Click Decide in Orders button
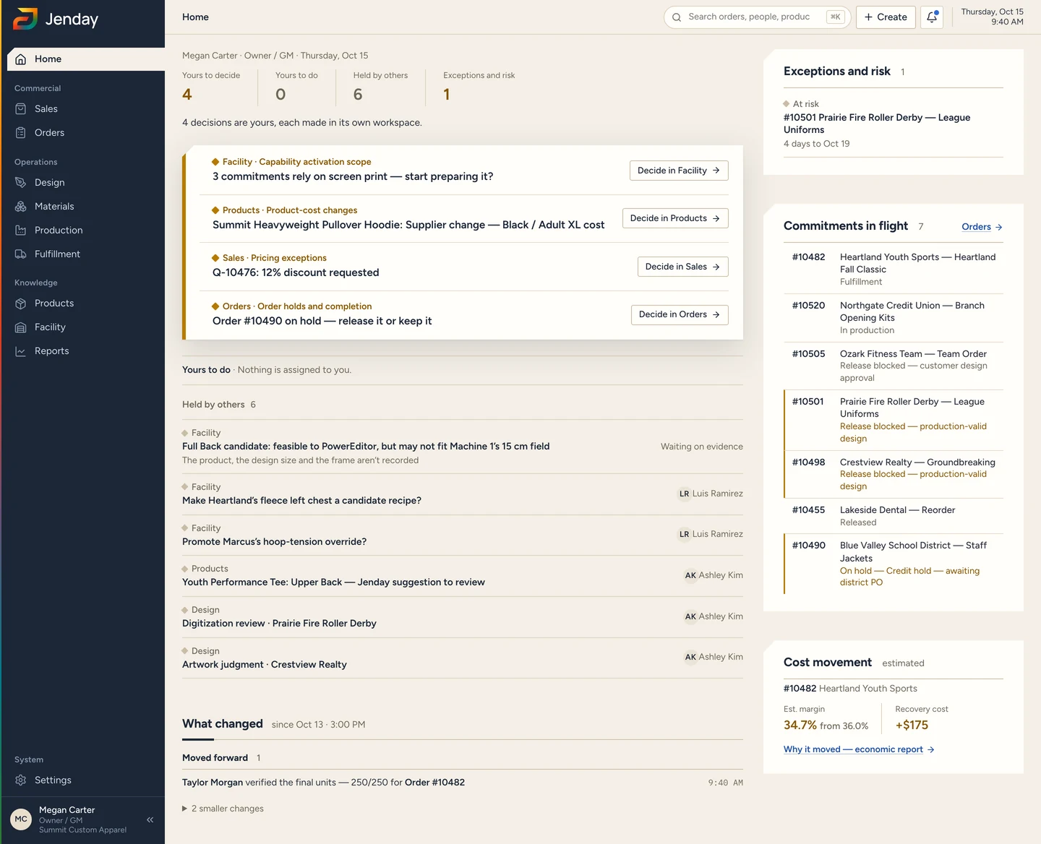Viewport: 1041px width, 844px height. pyautogui.click(x=680, y=314)
